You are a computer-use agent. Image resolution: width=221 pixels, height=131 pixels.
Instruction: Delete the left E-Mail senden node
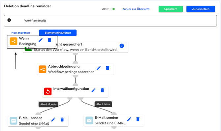coord(62,119)
